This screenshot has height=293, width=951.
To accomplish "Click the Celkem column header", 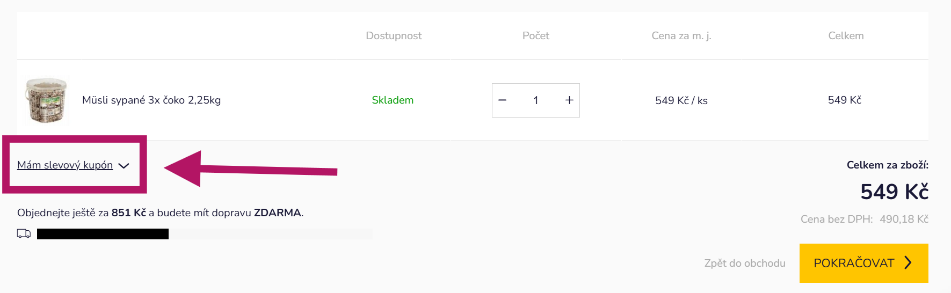I will (x=846, y=36).
